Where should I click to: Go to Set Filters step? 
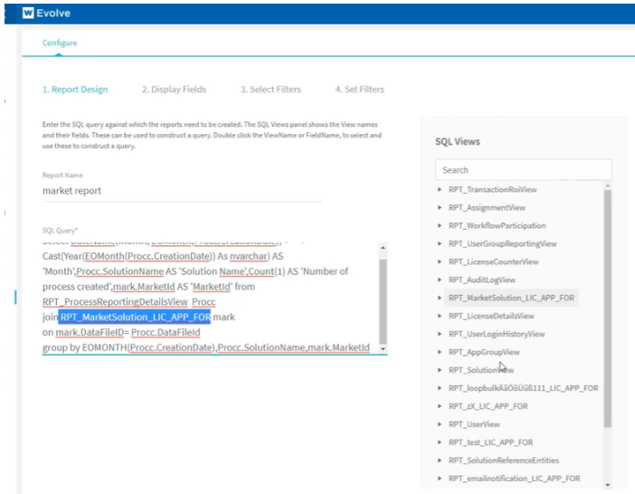[x=359, y=90]
